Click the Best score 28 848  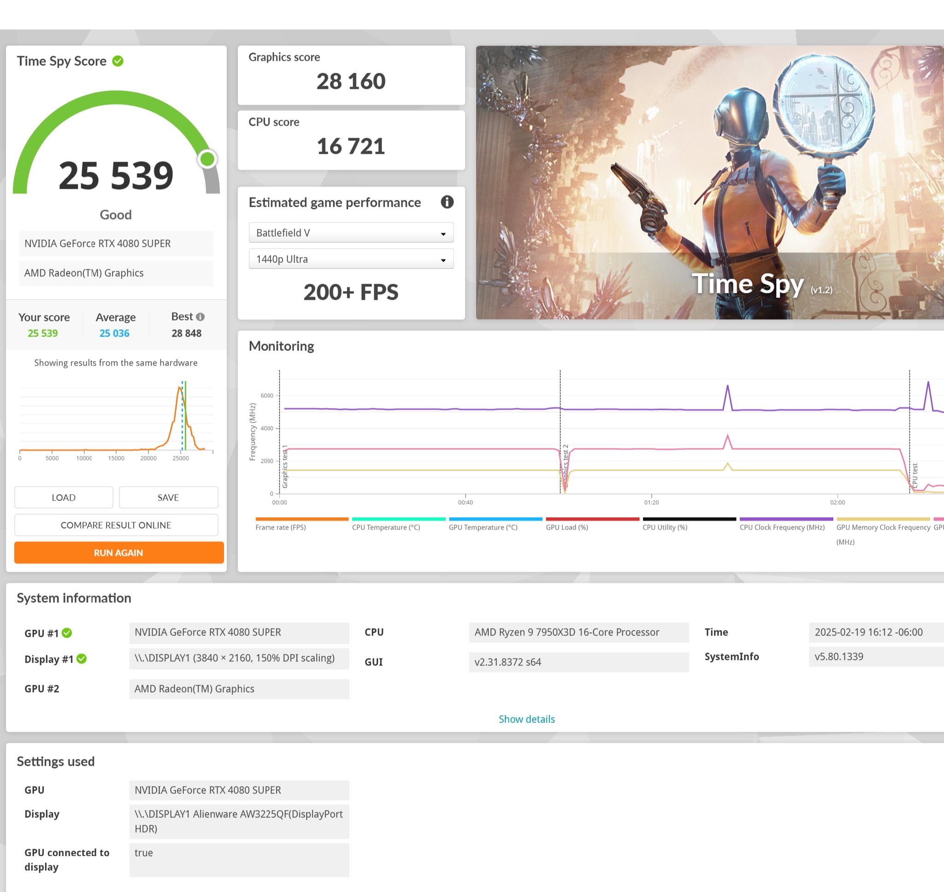coord(187,333)
